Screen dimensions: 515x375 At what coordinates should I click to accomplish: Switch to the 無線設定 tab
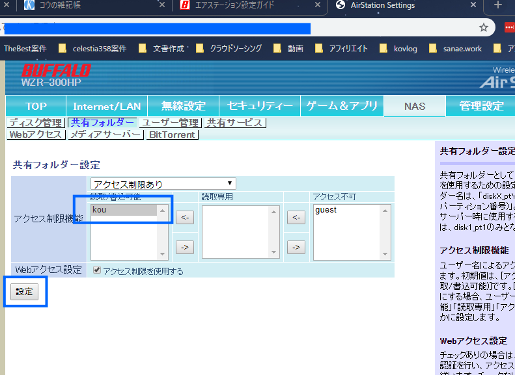click(183, 106)
